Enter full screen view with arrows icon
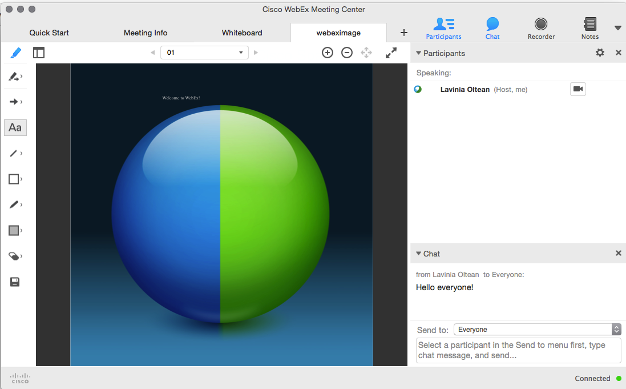Image resolution: width=626 pixels, height=389 pixels. coord(391,53)
